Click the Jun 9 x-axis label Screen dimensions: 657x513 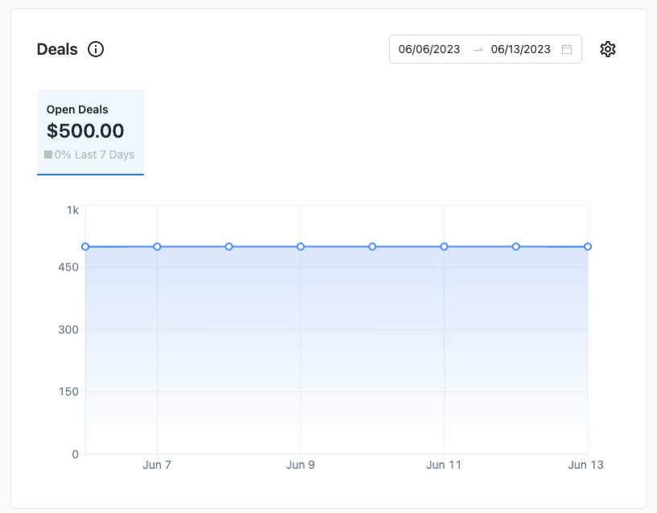pos(300,465)
